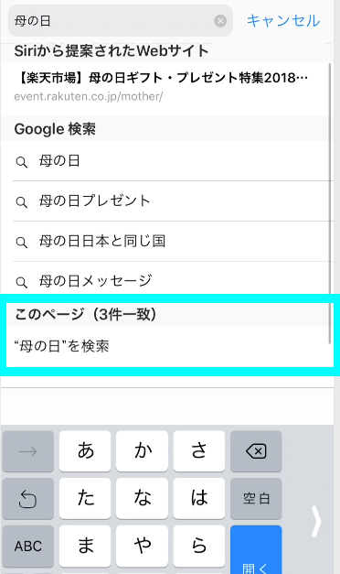340x574 pixels.
Task: Tap the な kana key
Action: (142, 499)
